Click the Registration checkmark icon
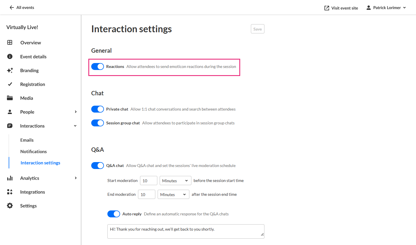This screenshot has height=245, width=416. pos(10,84)
